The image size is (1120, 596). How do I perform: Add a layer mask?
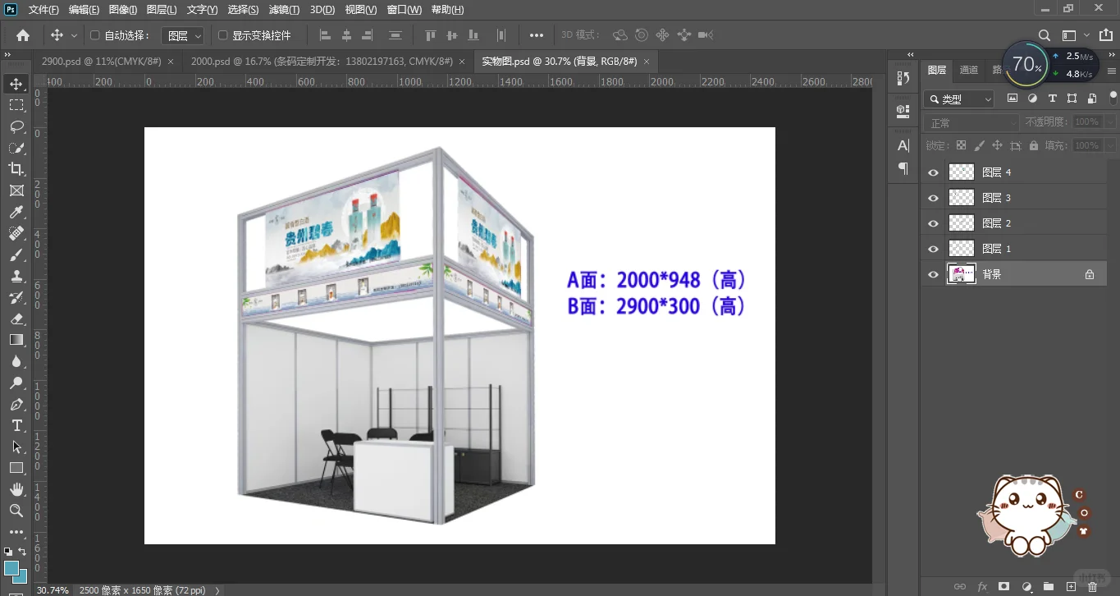[x=1003, y=586]
